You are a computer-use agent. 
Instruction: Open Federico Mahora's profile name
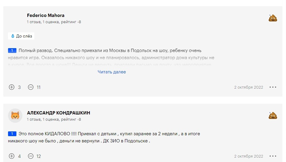(x=46, y=15)
